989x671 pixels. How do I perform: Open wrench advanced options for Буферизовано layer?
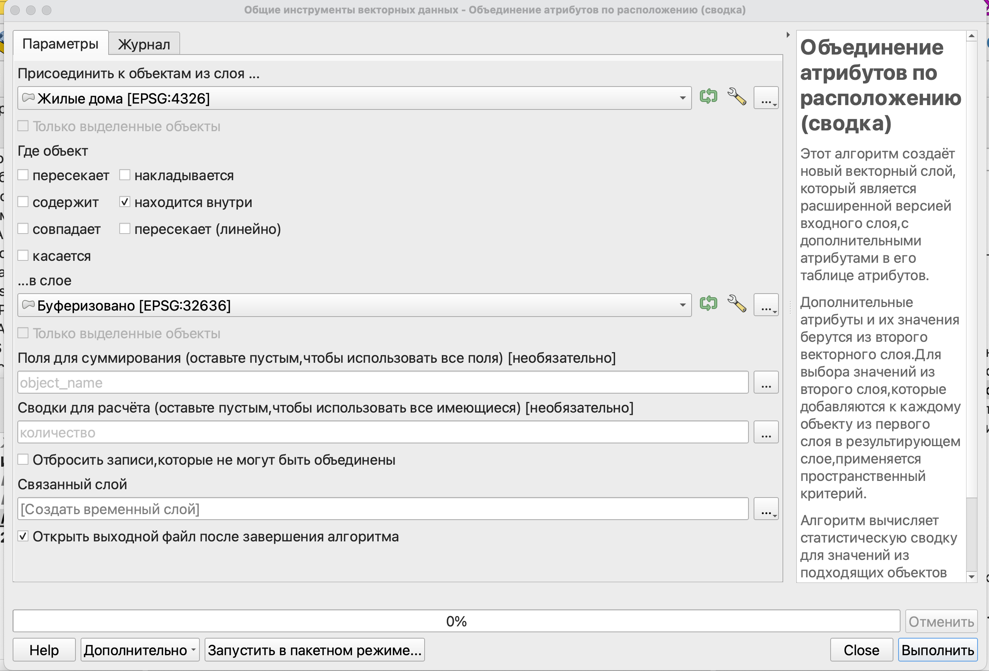point(737,304)
